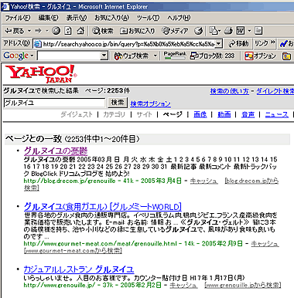Image resolution: width=294 pixels, height=298 pixels.
Task: Open the ファイル(F) menu
Action: (x=18, y=18)
